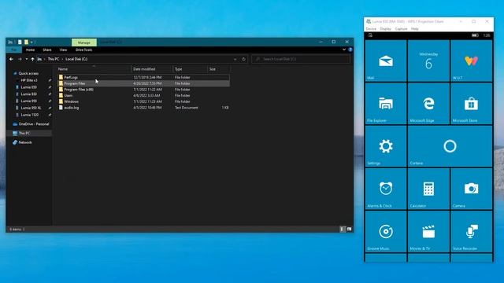Open the Mail tile on the phone
Image resolution: width=504 pixels, height=283 pixels.
[x=386, y=61]
